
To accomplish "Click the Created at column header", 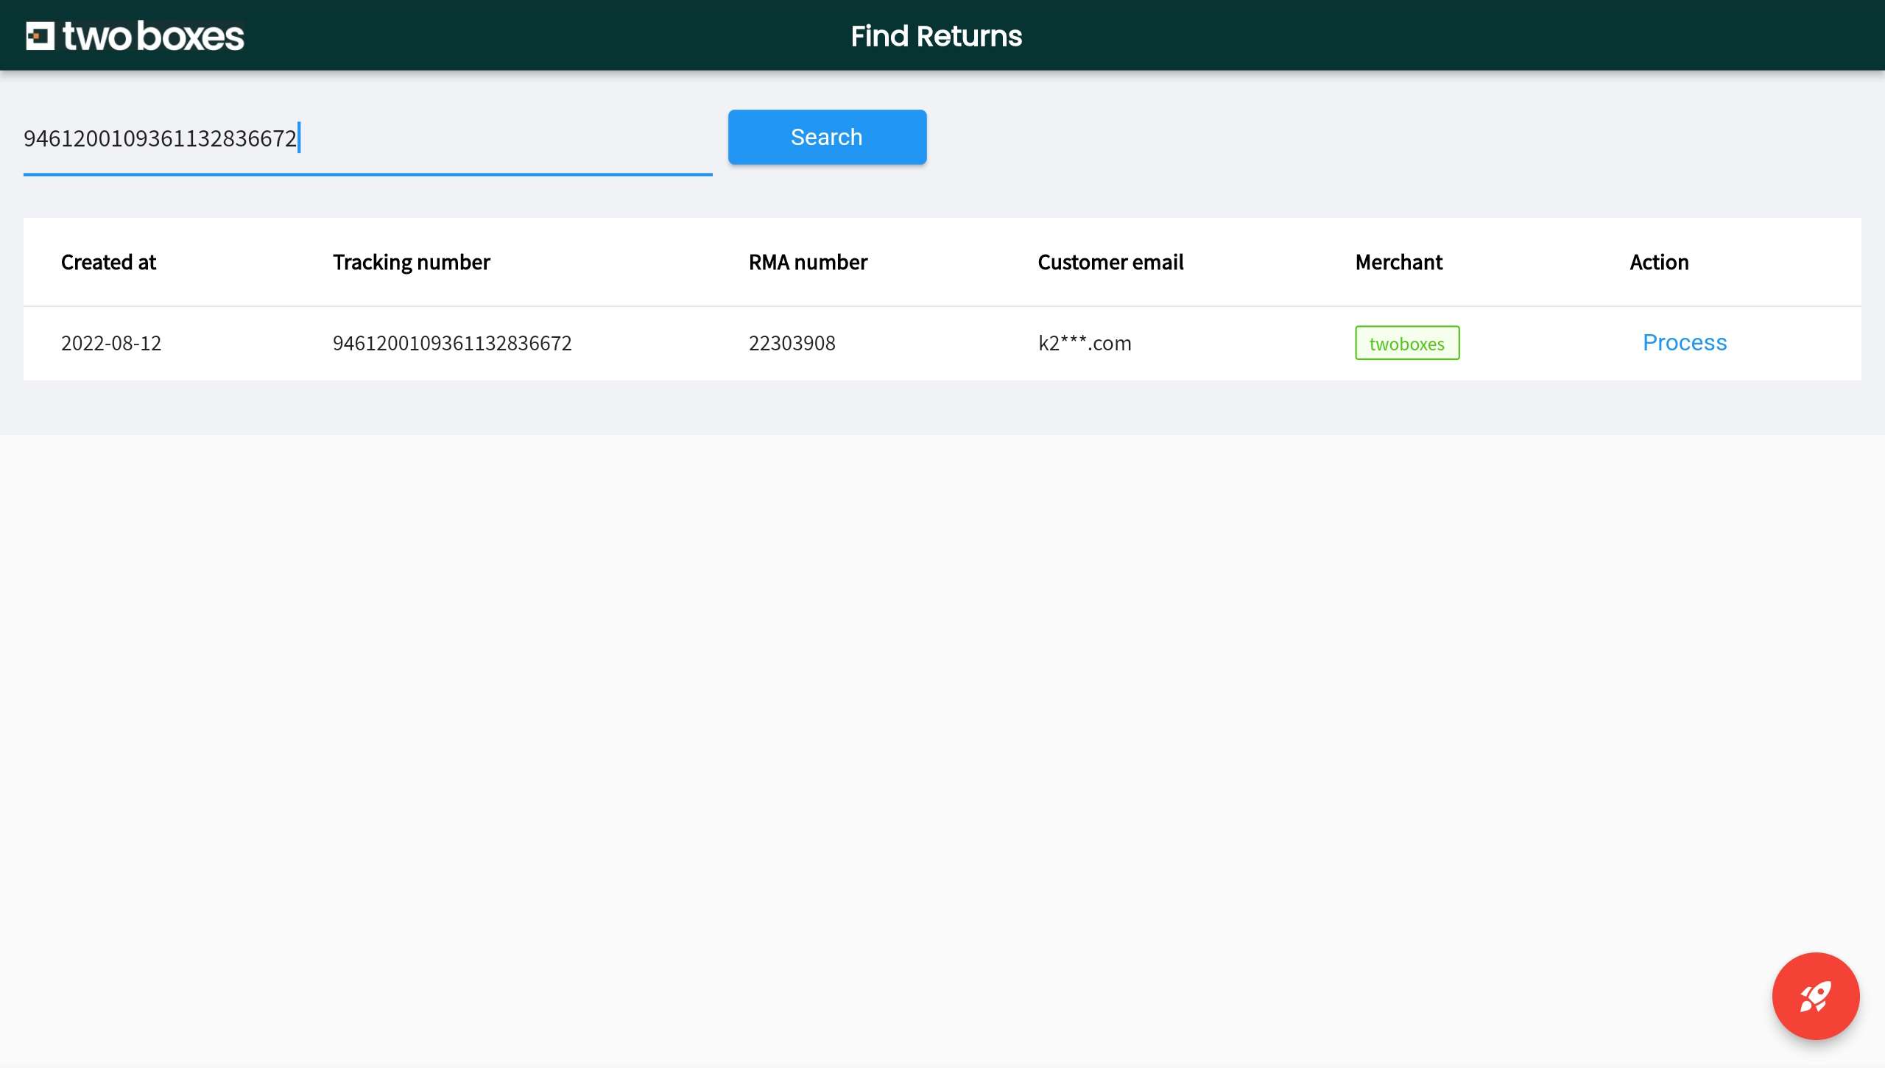I will click(x=108, y=262).
